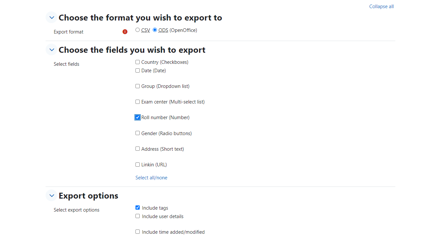This screenshot has width=438, height=236.
Task: Collapse the export format section chevron
Action: (x=51, y=18)
